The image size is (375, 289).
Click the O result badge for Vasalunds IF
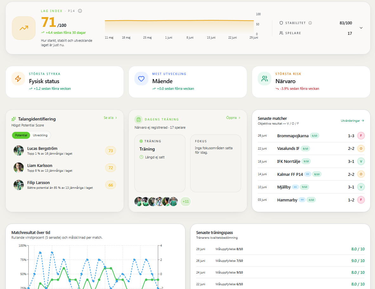coord(361,148)
